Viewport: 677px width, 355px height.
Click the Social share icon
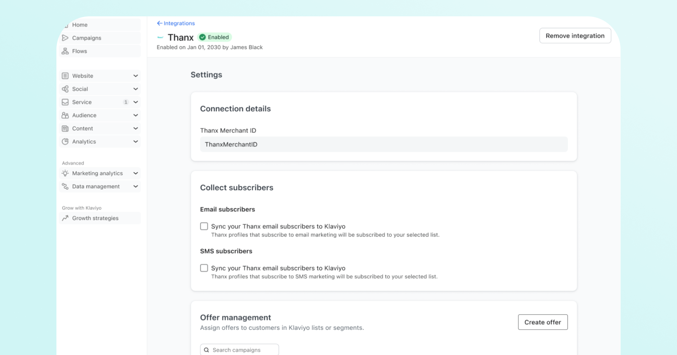[x=65, y=89]
